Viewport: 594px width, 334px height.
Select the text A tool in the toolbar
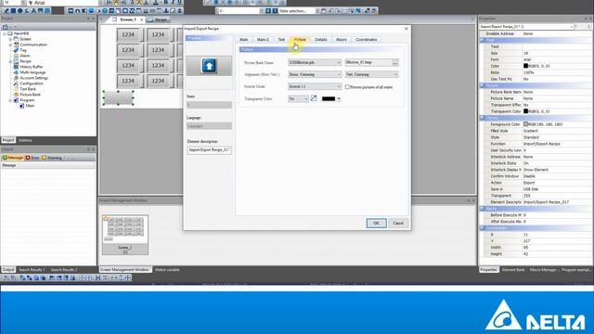(33, 11)
